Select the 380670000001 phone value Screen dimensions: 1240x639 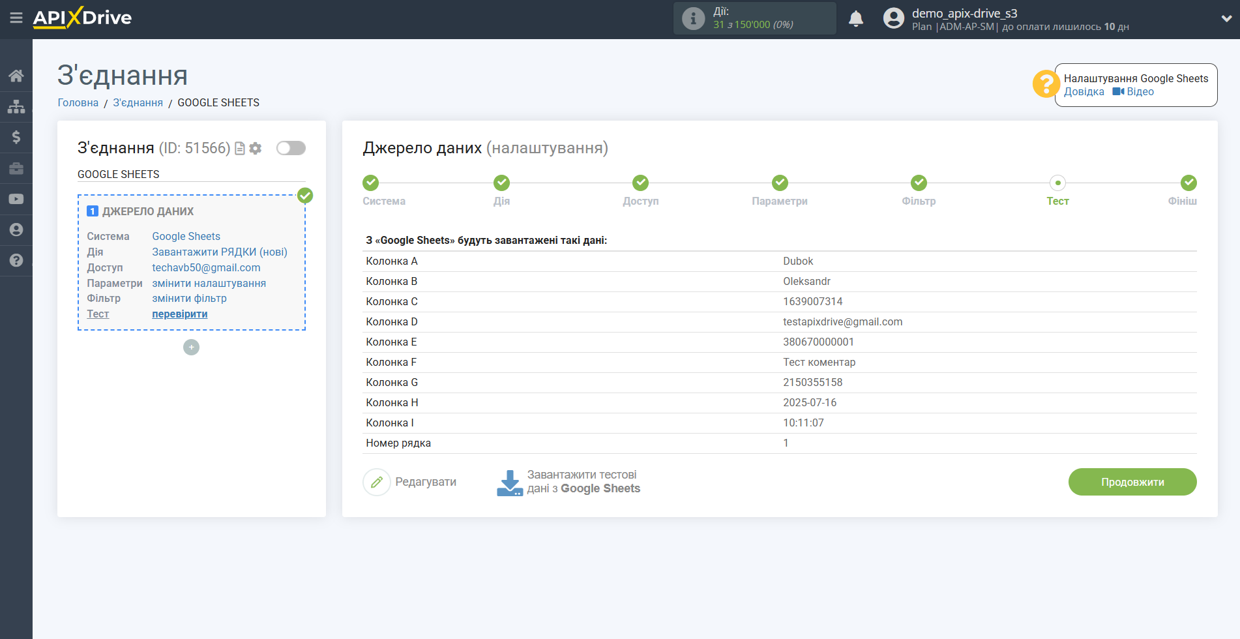click(x=818, y=342)
